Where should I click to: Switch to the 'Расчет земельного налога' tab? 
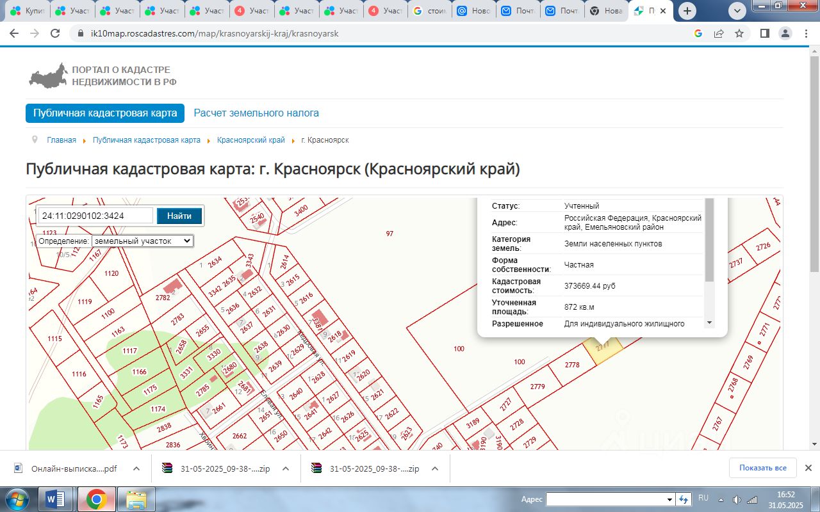[256, 113]
